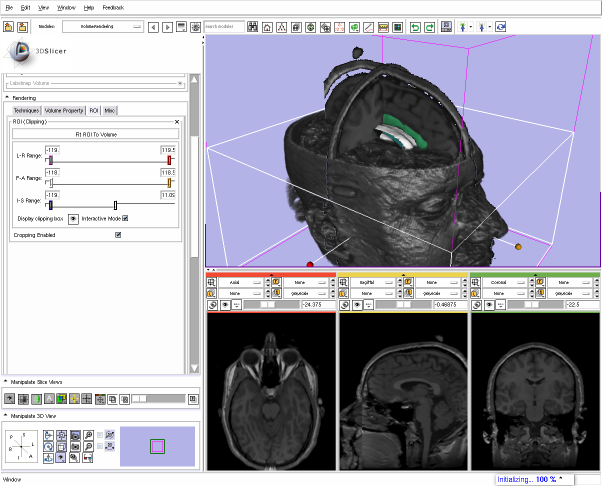Open the View menu
The image size is (602, 486).
click(x=43, y=7)
